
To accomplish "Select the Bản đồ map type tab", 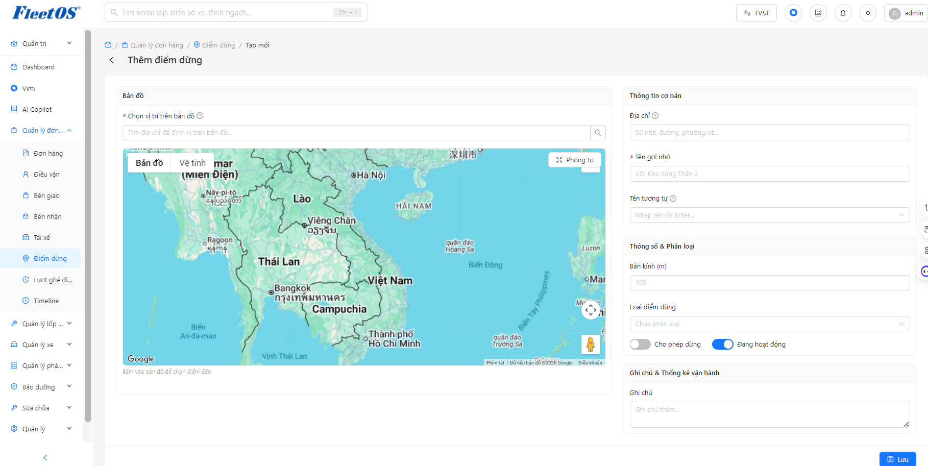I will [149, 163].
